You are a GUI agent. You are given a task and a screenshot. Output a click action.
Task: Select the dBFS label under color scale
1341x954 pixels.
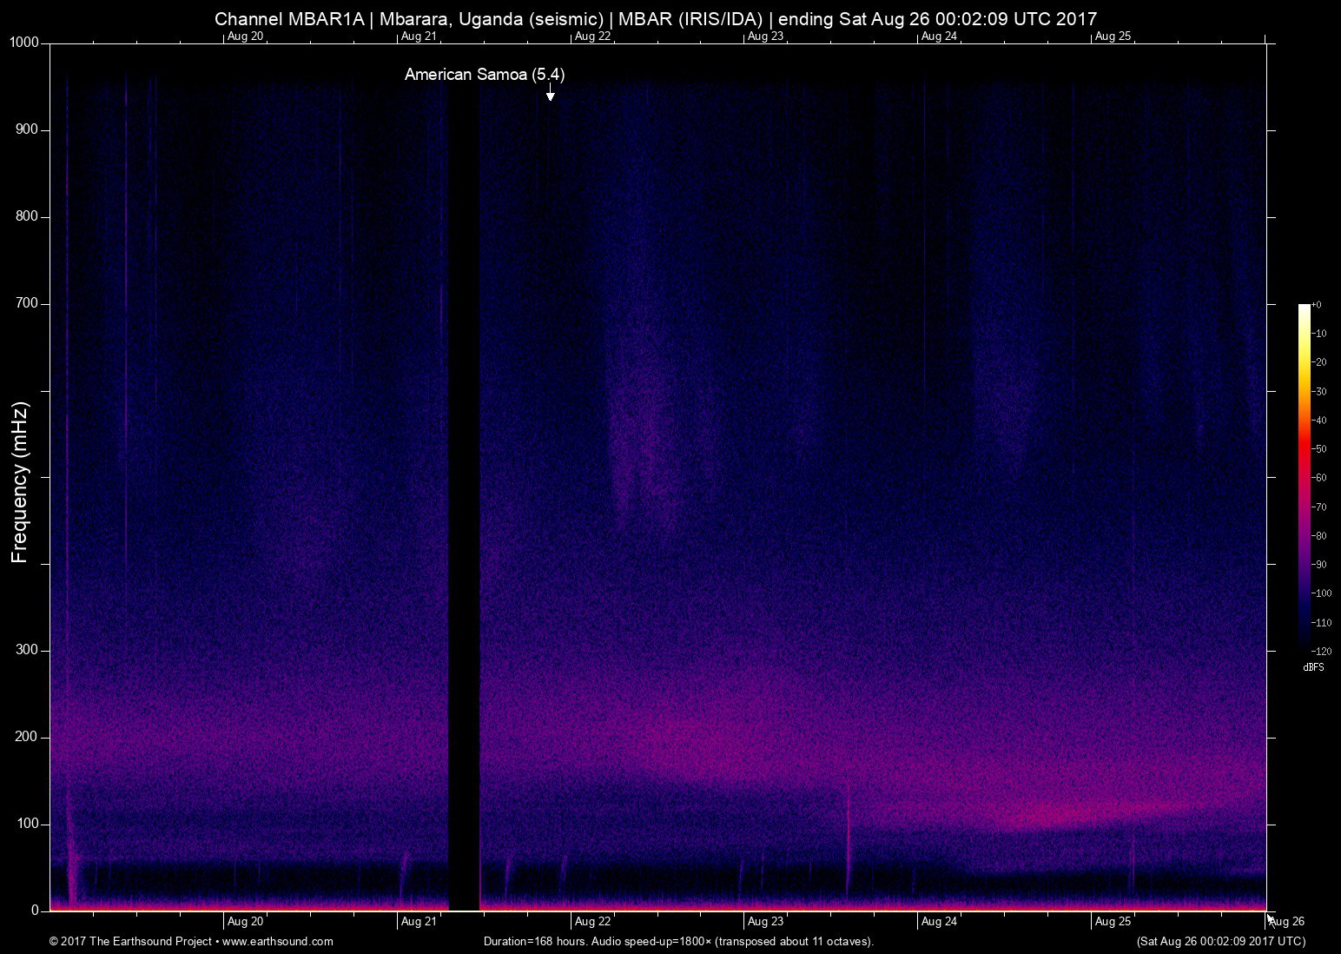pos(1313,667)
